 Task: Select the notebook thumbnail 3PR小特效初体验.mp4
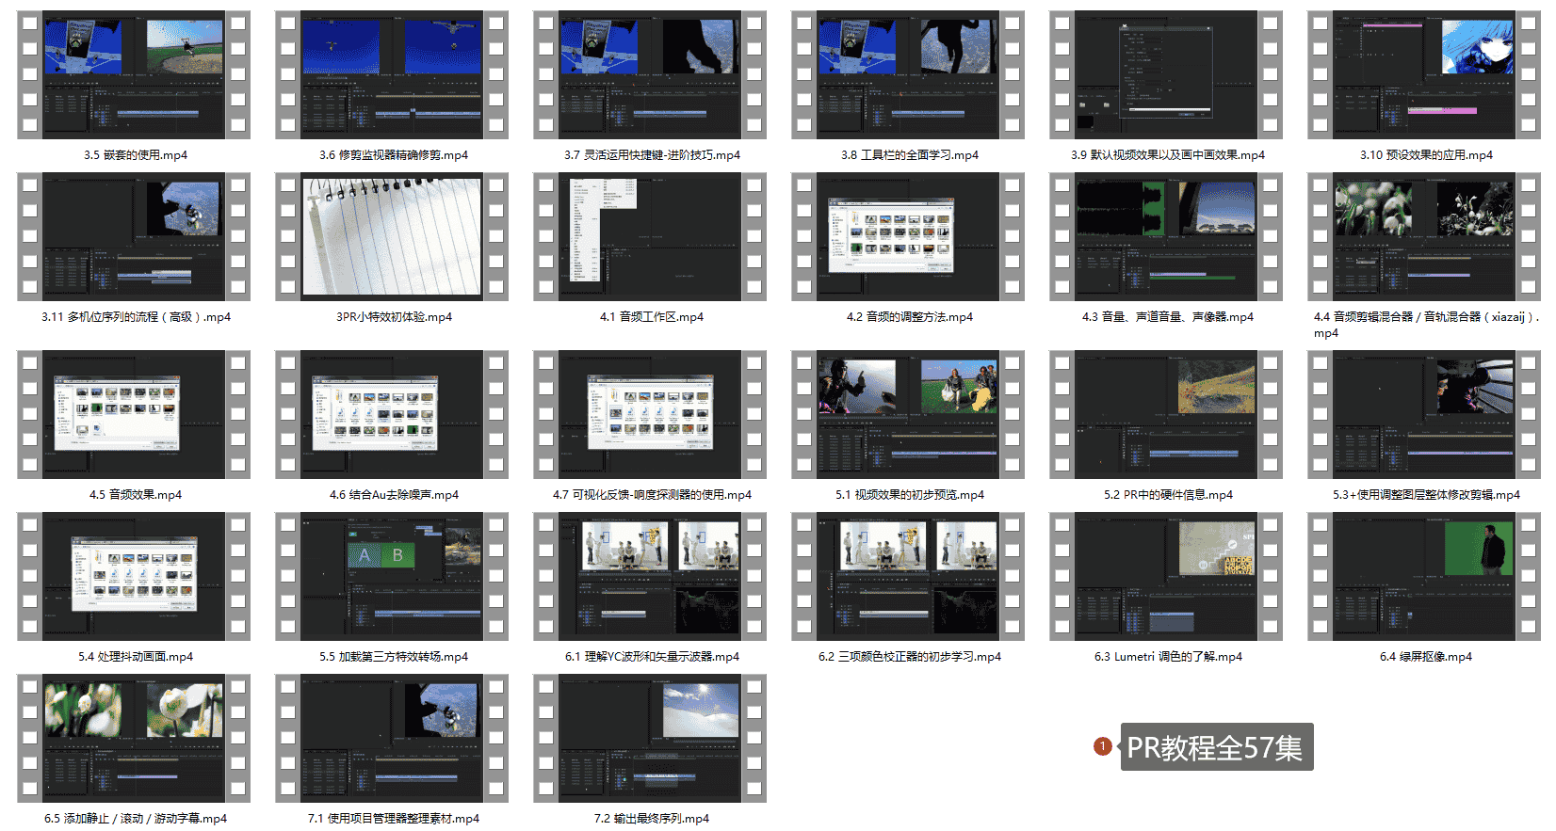(392, 237)
